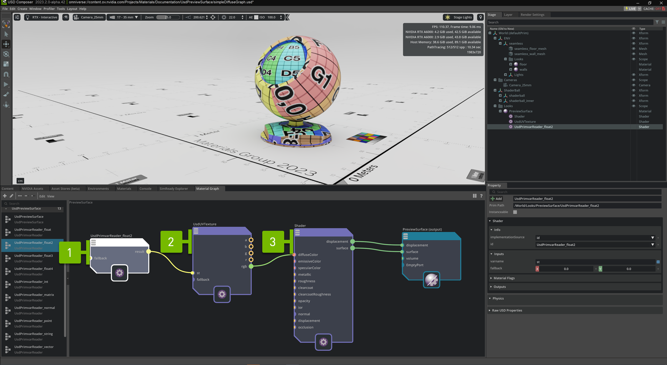This screenshot has width=667, height=365.
Task: Open the Stage panel filter icon
Action: click(657, 22)
